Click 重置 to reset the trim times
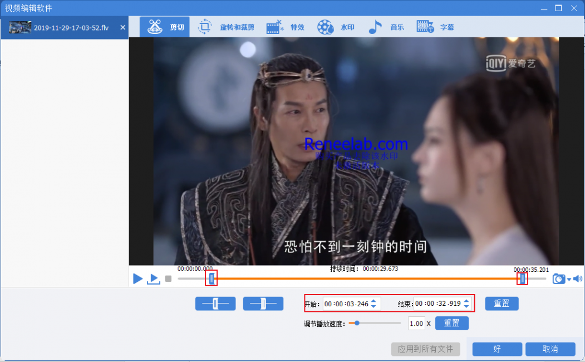 (x=502, y=304)
